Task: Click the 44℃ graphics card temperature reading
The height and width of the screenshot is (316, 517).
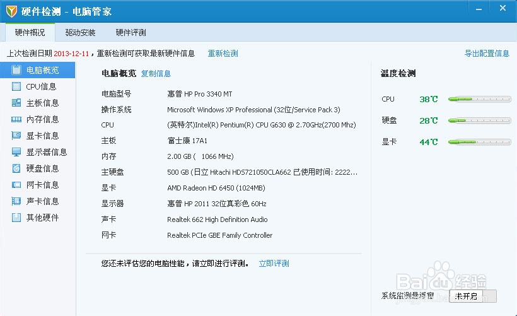Action: [x=429, y=142]
